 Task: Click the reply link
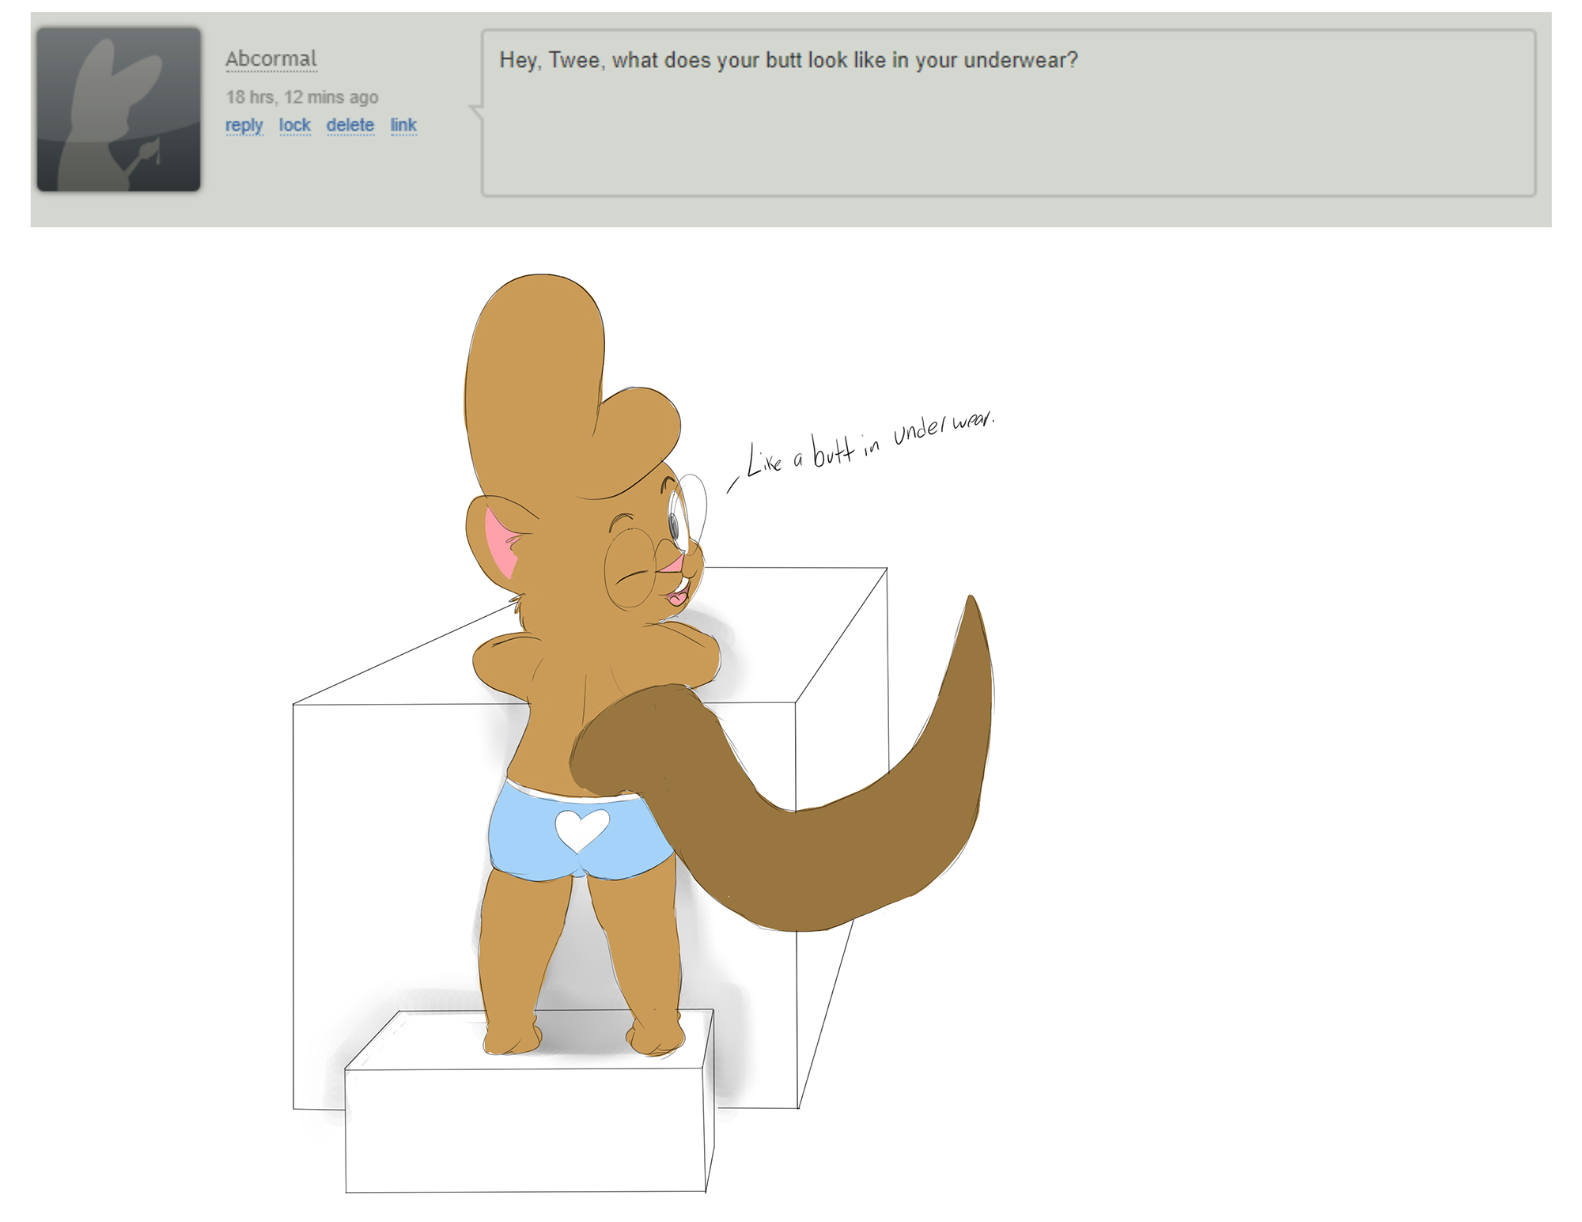click(244, 125)
